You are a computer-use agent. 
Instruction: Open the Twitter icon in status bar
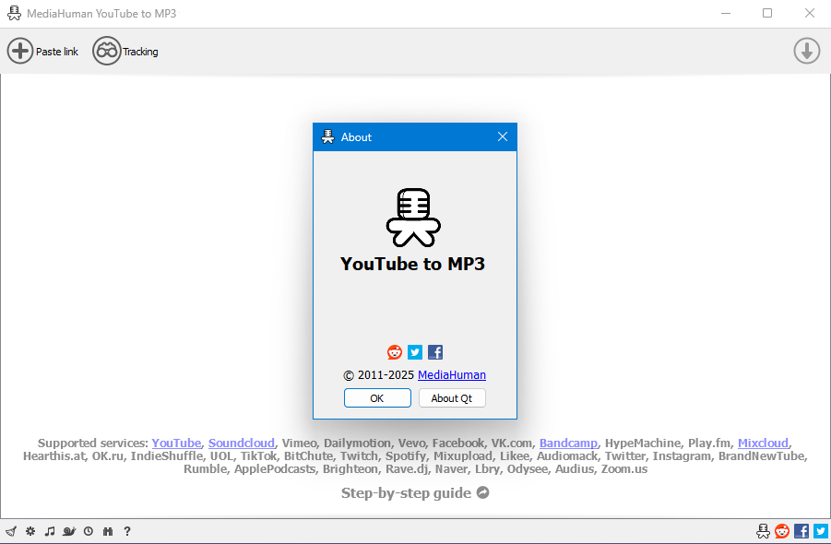pos(821,531)
